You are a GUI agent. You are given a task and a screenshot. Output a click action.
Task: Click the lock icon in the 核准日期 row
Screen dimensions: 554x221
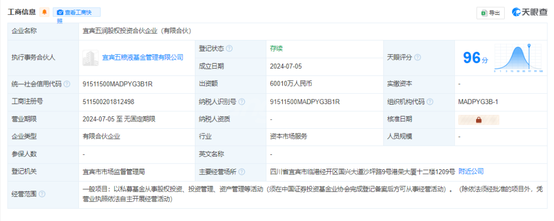point(479,119)
